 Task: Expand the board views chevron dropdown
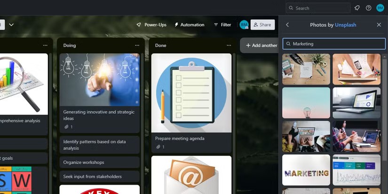coord(11,25)
